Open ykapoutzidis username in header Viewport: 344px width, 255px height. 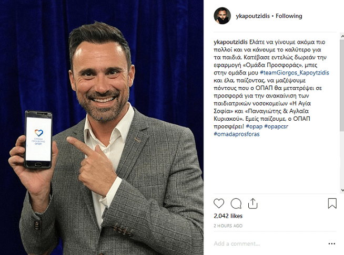tap(252, 16)
